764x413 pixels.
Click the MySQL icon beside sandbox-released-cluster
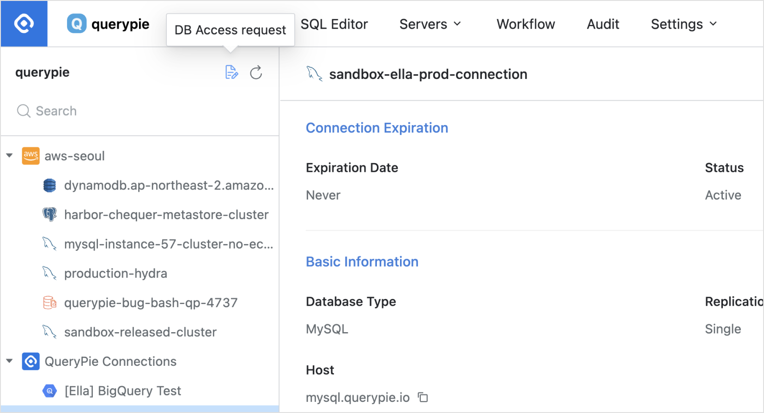coord(49,332)
